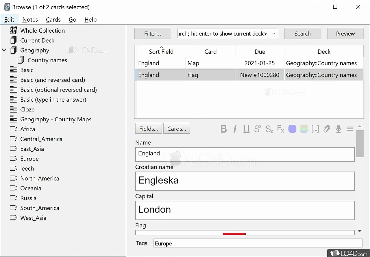Apply subscript formatting

pyautogui.click(x=269, y=129)
